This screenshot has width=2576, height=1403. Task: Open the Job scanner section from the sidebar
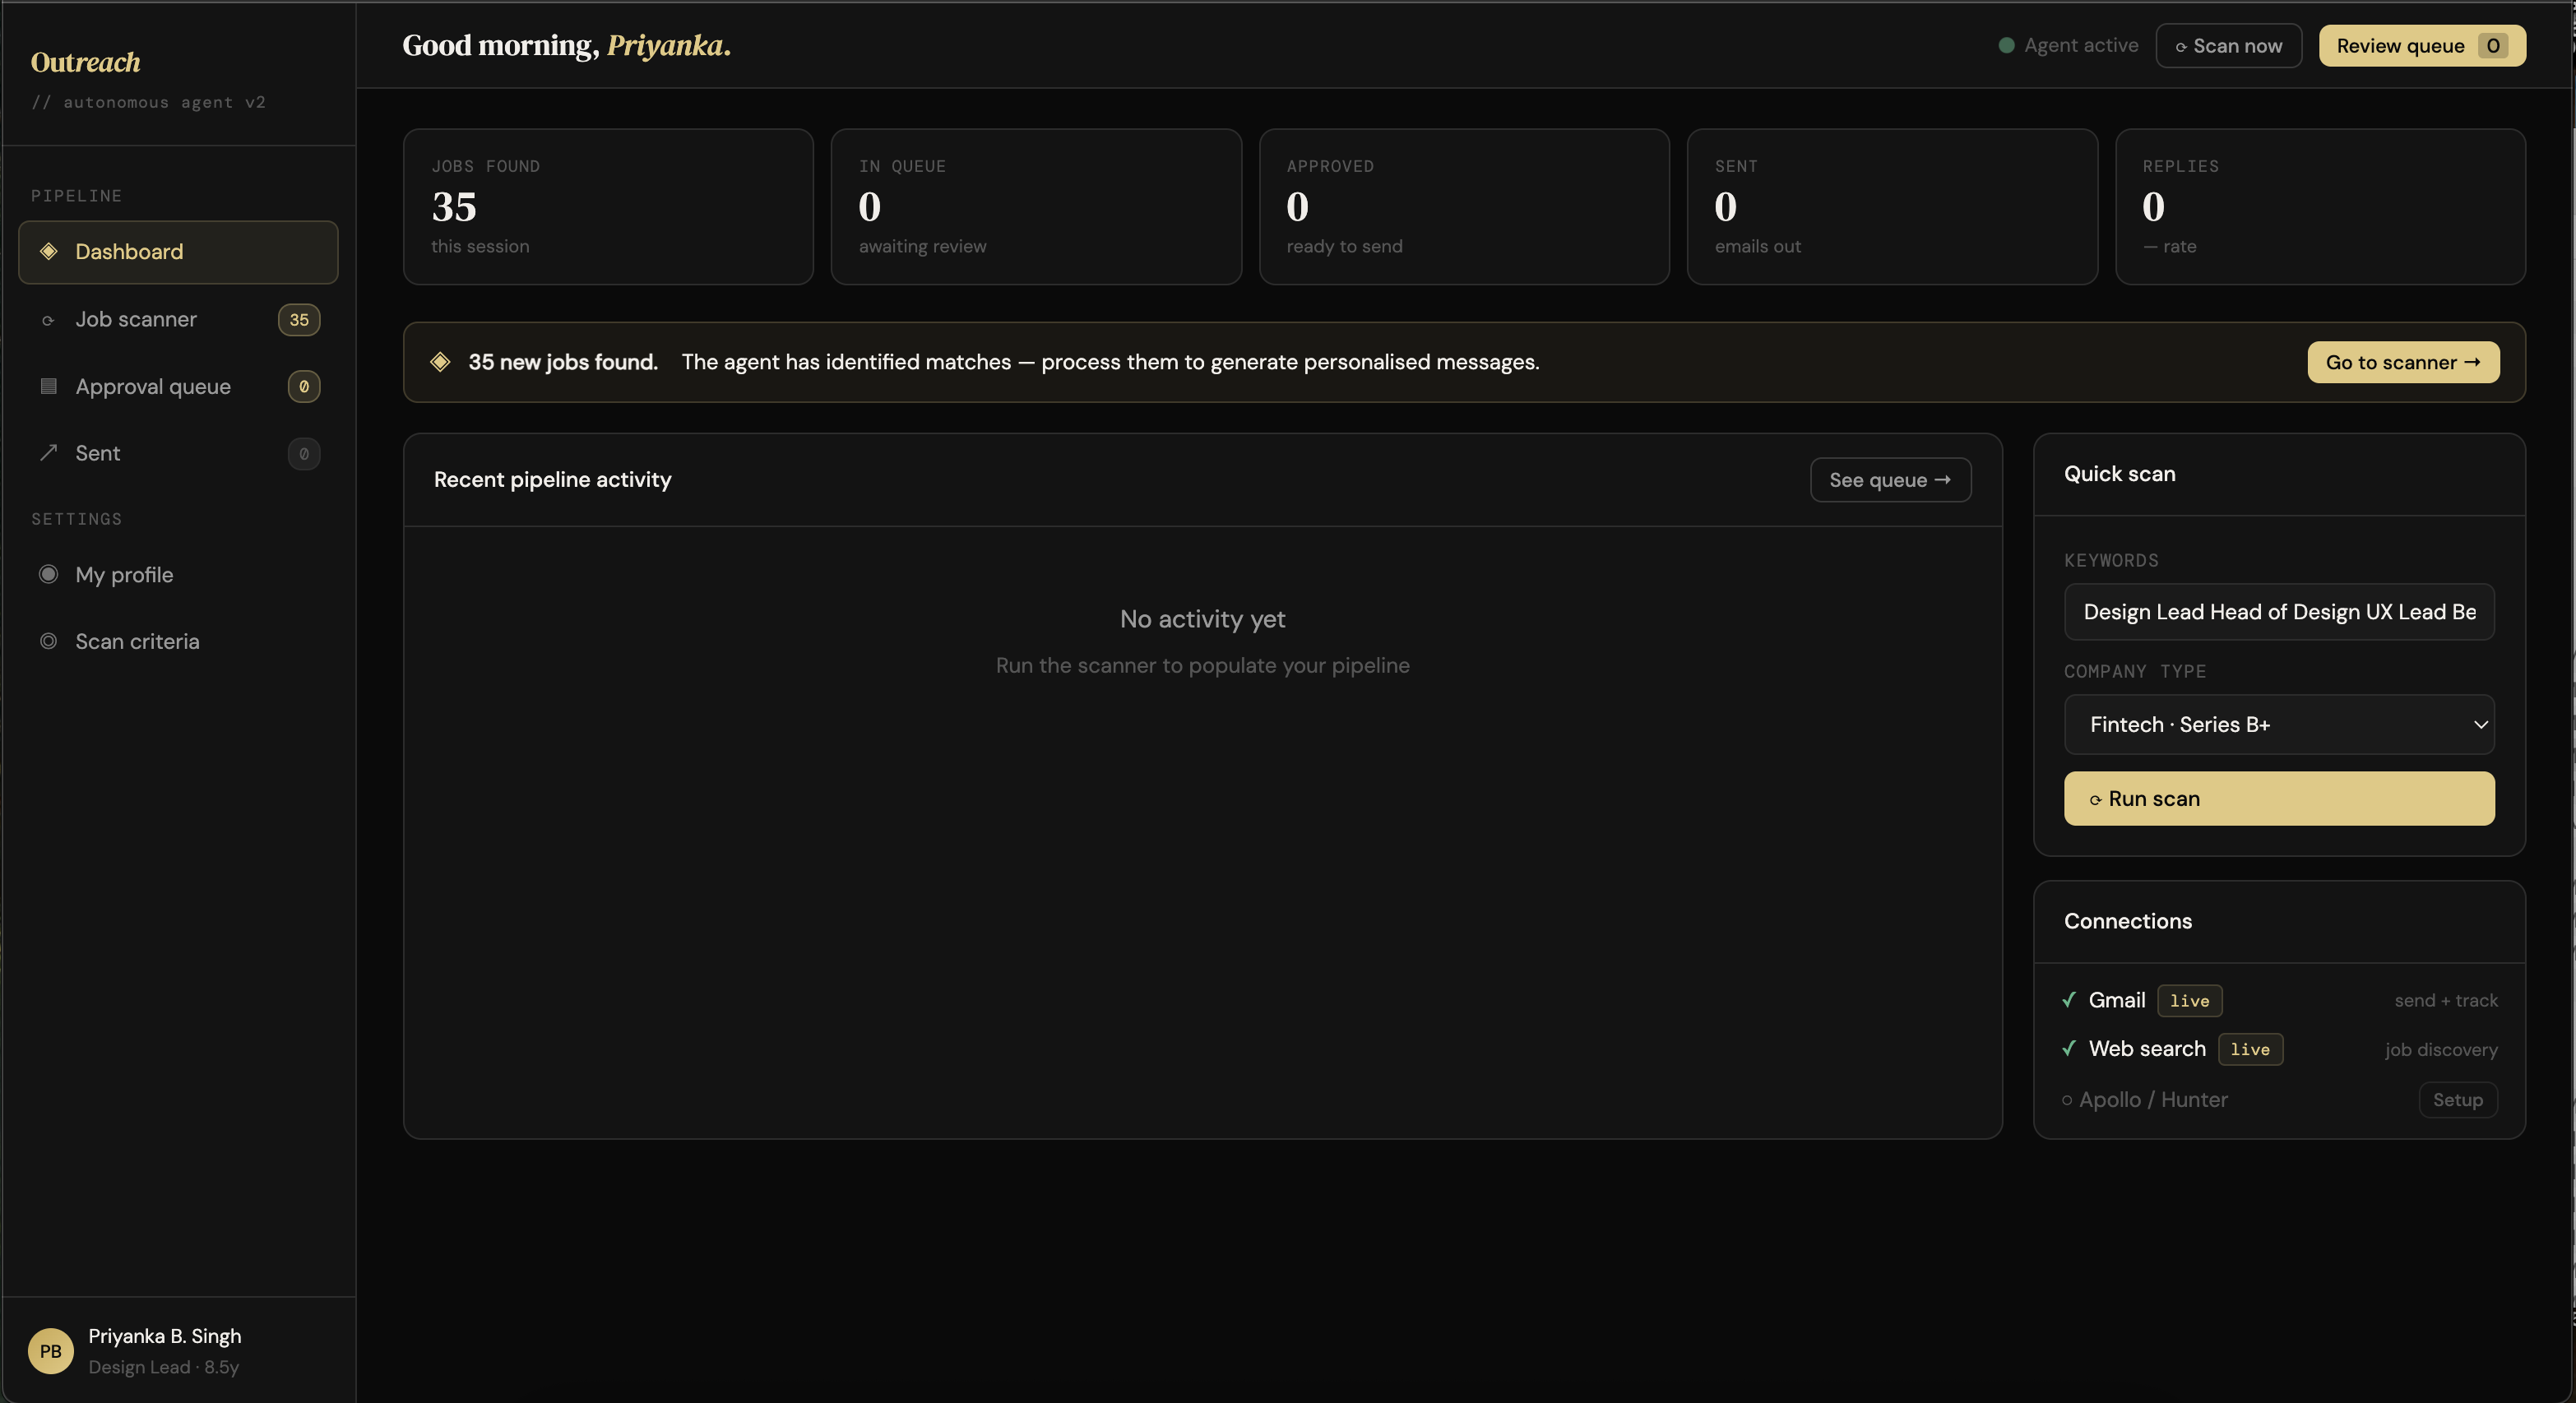[136, 320]
